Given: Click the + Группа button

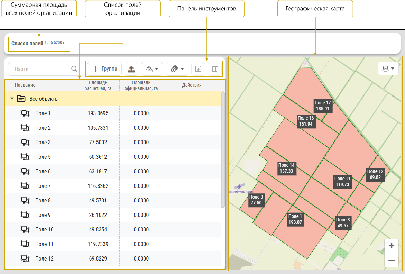Looking at the screenshot, I should 104,69.
